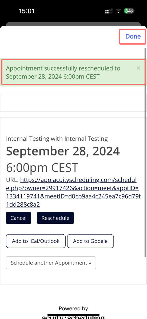Choose Add to Google calendar
Image resolution: width=147 pixels, height=319 pixels.
(90, 241)
